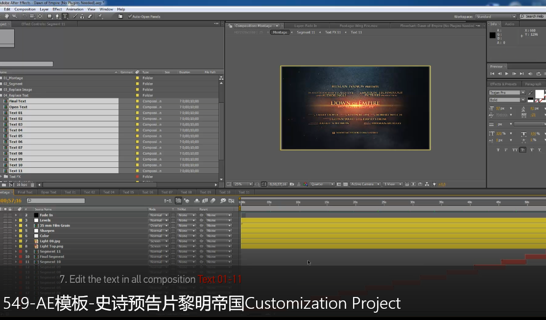Open the Workspace Standard dropdown

coord(496,16)
